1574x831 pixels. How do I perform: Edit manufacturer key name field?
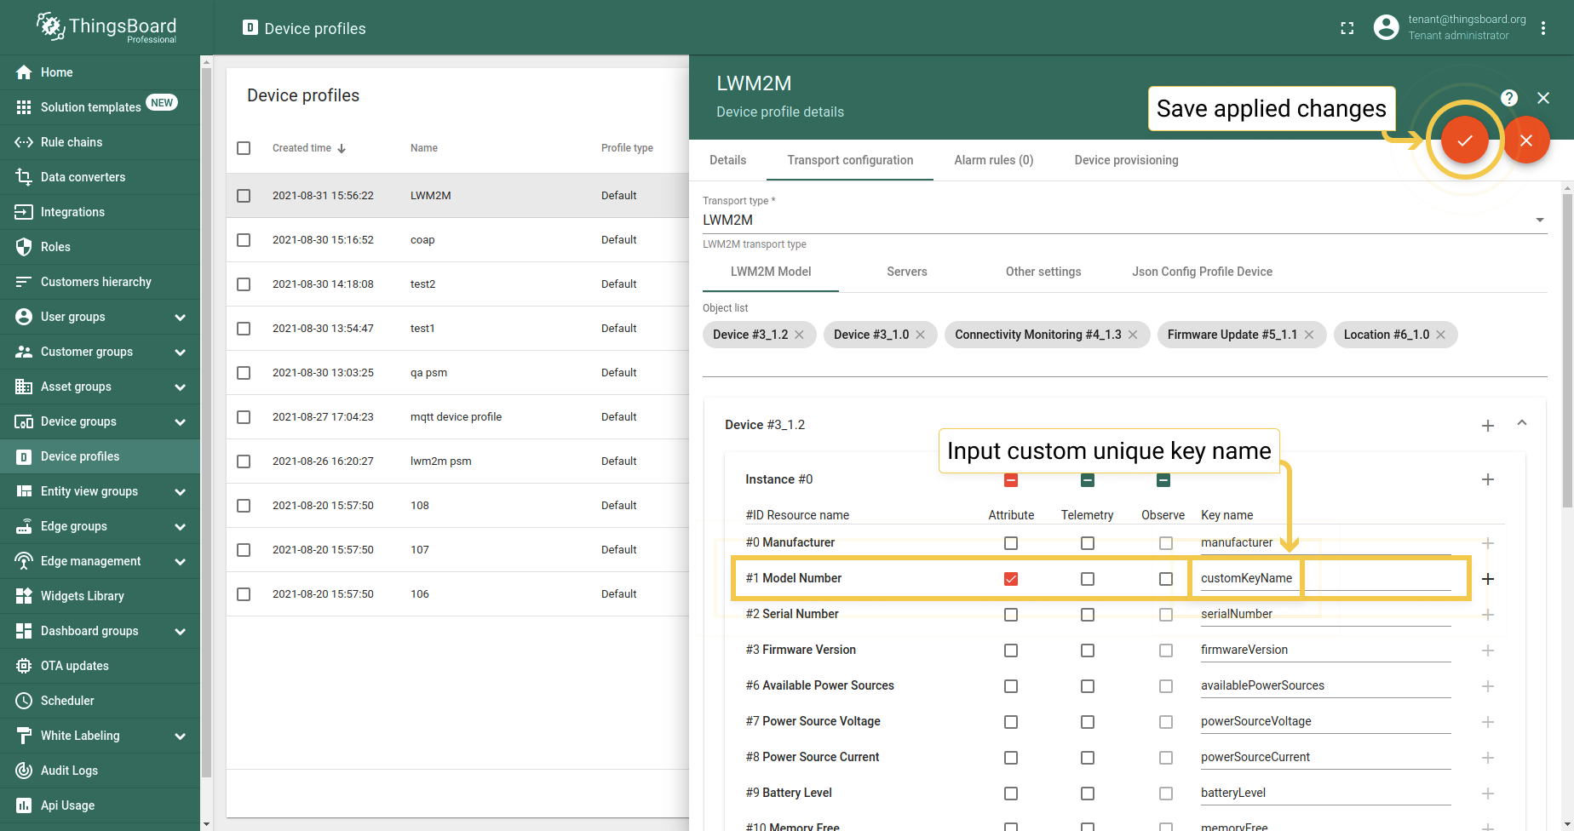coord(1325,543)
